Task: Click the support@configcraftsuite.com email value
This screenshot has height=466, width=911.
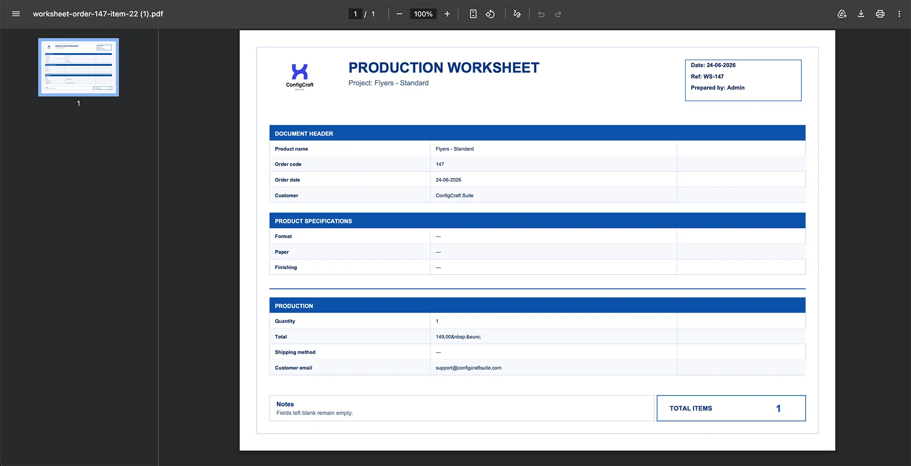Action: 468,368
